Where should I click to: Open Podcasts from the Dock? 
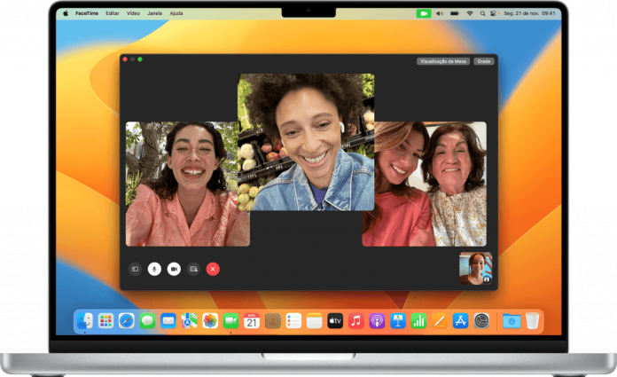[x=377, y=321]
